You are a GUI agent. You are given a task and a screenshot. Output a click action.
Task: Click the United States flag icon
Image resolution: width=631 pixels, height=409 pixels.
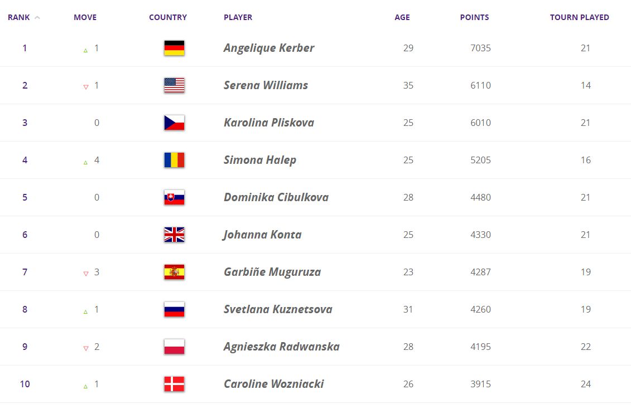click(x=174, y=85)
